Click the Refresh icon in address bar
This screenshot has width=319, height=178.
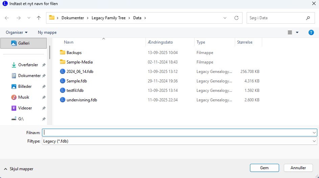[x=236, y=18]
